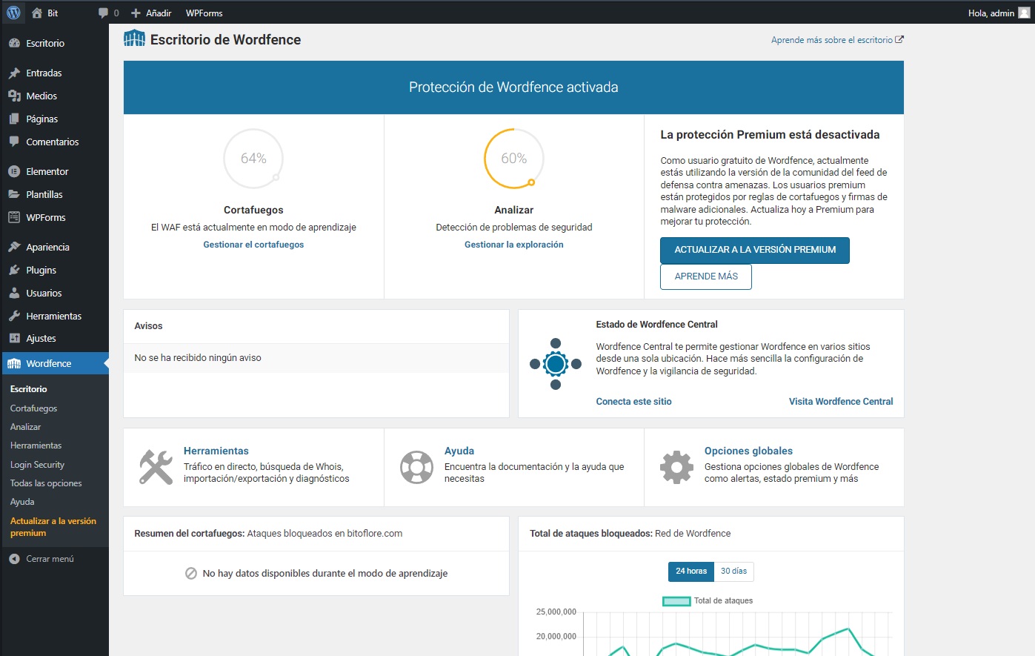Open the WordPress logo menu
Image resolution: width=1035 pixels, height=656 pixels.
pos(13,13)
